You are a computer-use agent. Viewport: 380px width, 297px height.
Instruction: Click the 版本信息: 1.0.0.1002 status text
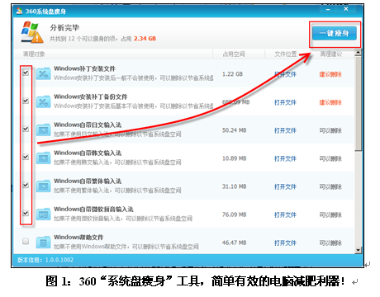tap(45, 260)
